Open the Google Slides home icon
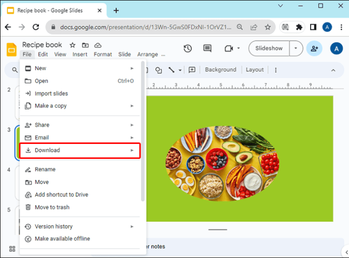349x258 pixels. (11, 49)
